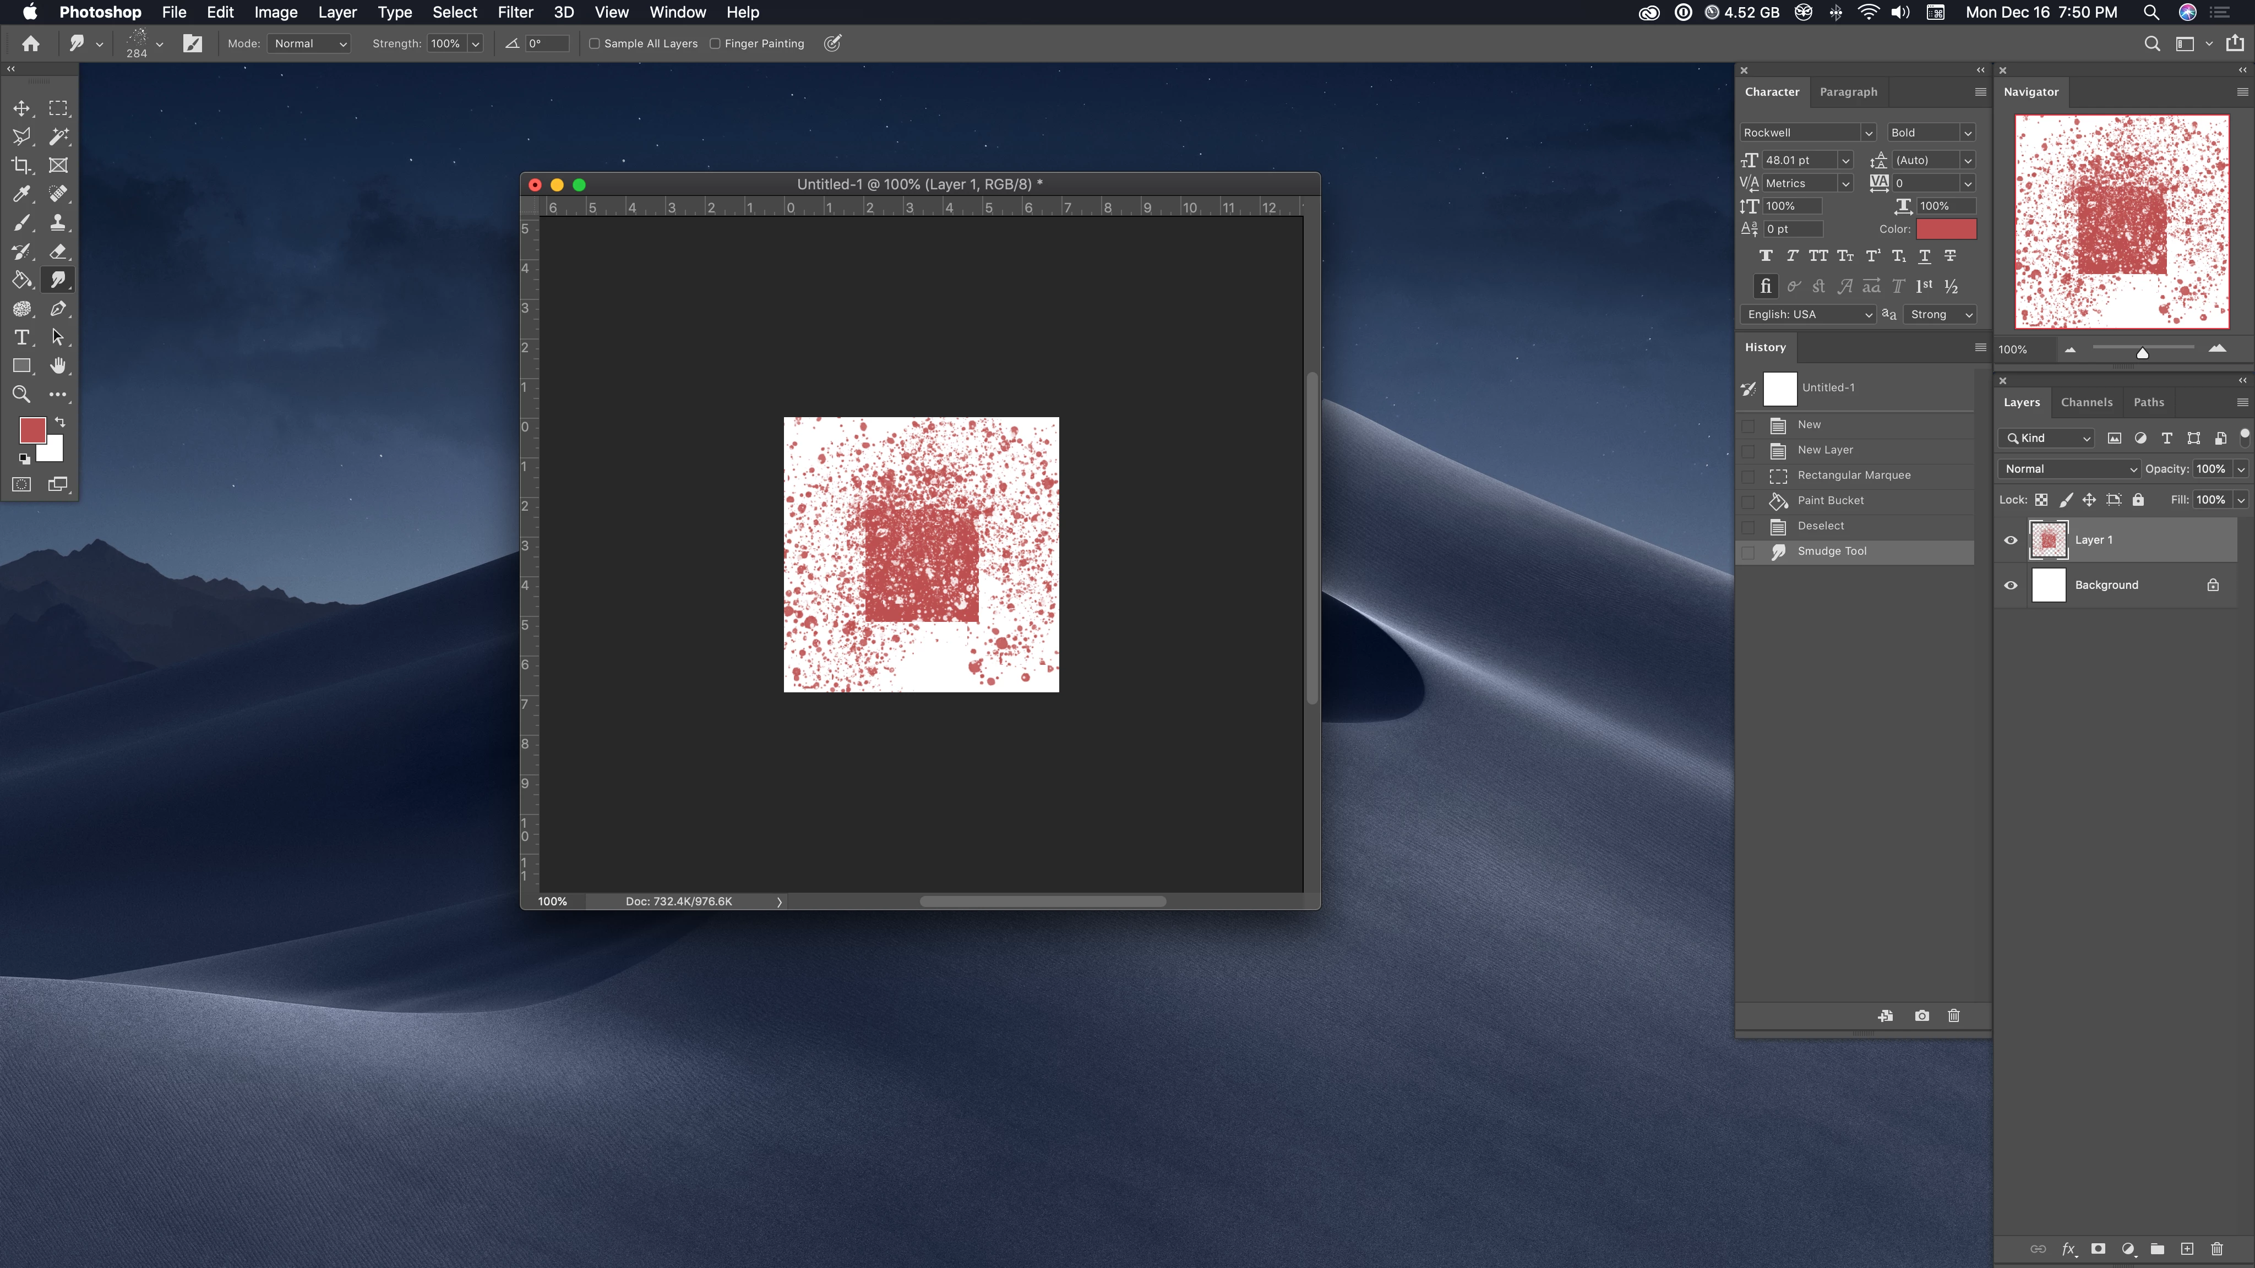The image size is (2255, 1268).
Task: Click the foreground color swatch
Action: (x=32, y=430)
